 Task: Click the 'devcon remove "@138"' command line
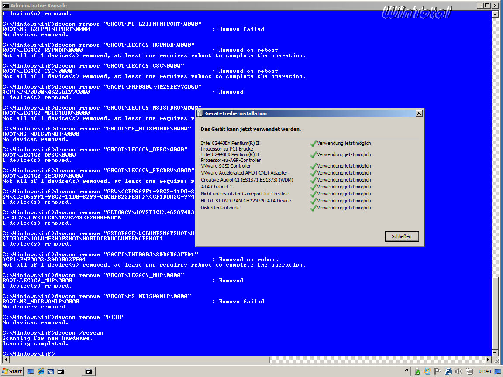[x=63, y=317]
